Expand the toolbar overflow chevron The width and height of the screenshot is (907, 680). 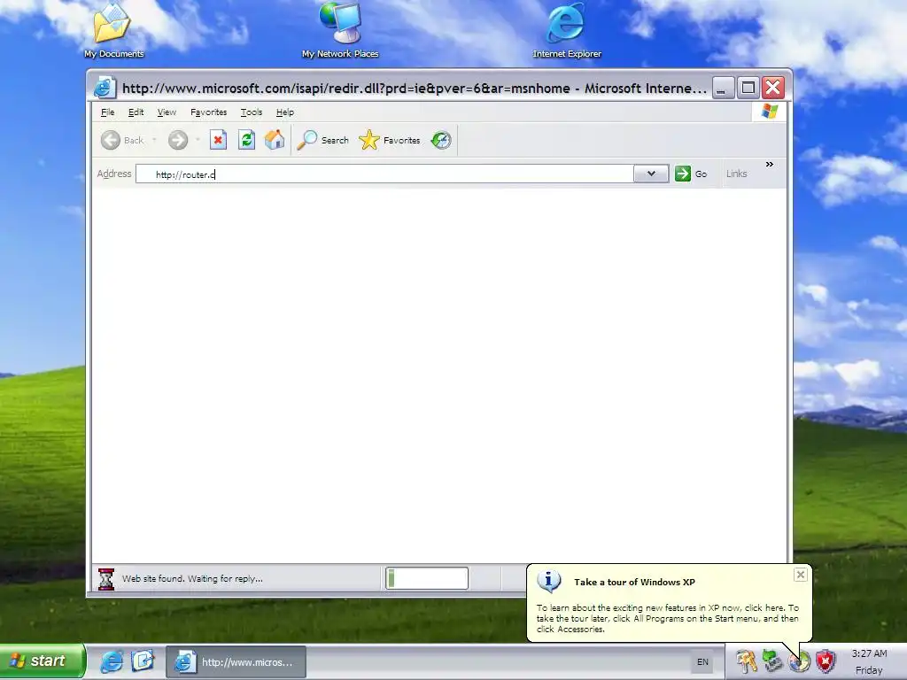[x=770, y=164]
